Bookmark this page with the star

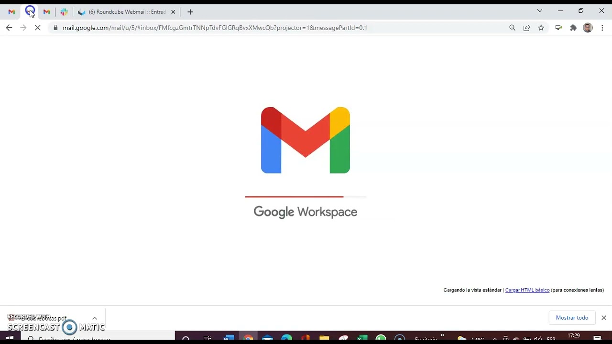(541, 28)
